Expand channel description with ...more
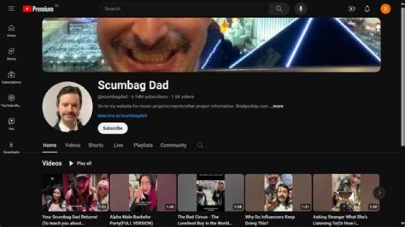This screenshot has height=227, width=405. click(276, 106)
